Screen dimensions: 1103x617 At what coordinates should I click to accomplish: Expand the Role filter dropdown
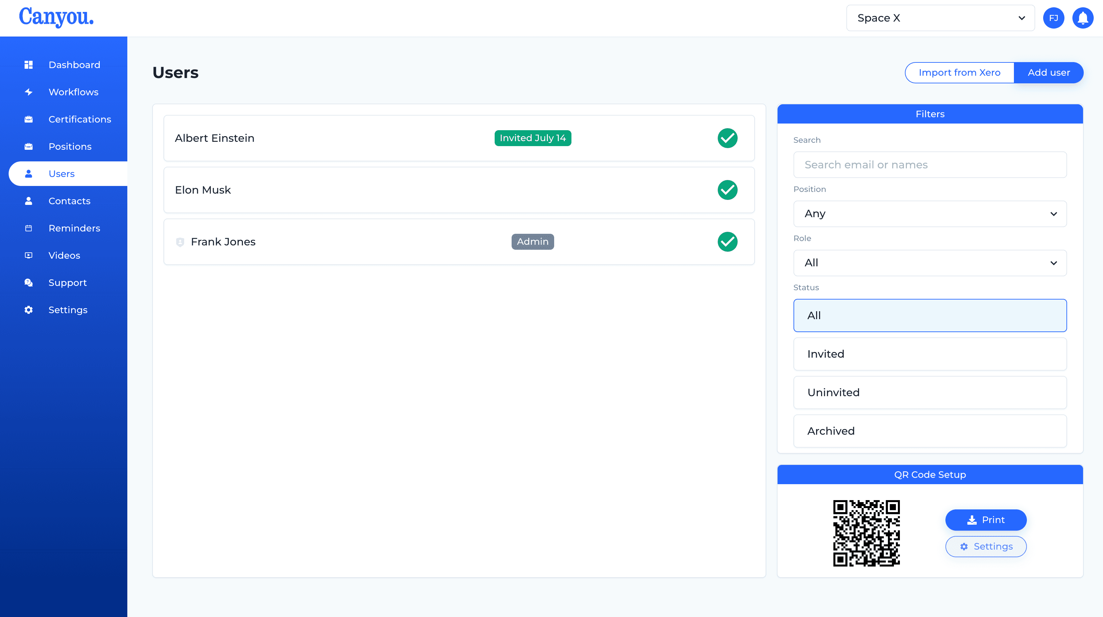pyautogui.click(x=929, y=263)
